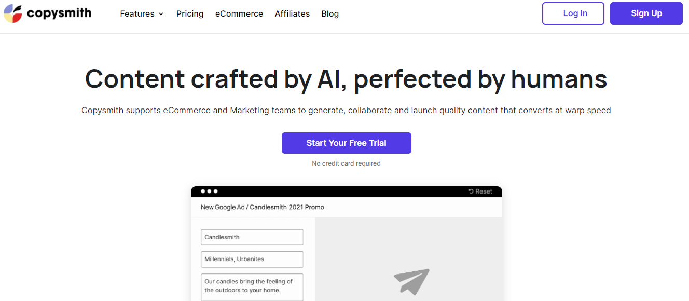Open the eCommerce nav link
This screenshot has width=689, height=301.
(239, 14)
